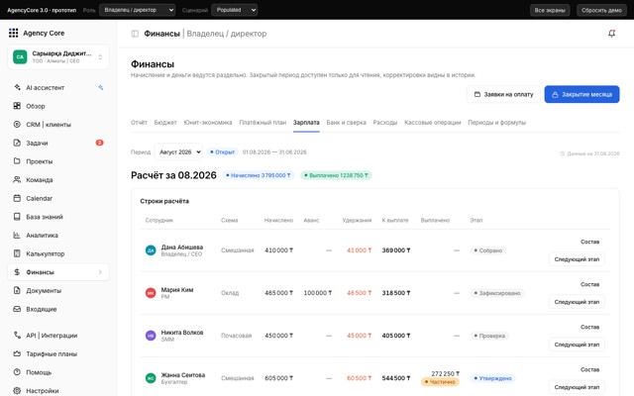The image size is (634, 396).
Task: Click Никита Волков avatar
Action: click(151, 336)
